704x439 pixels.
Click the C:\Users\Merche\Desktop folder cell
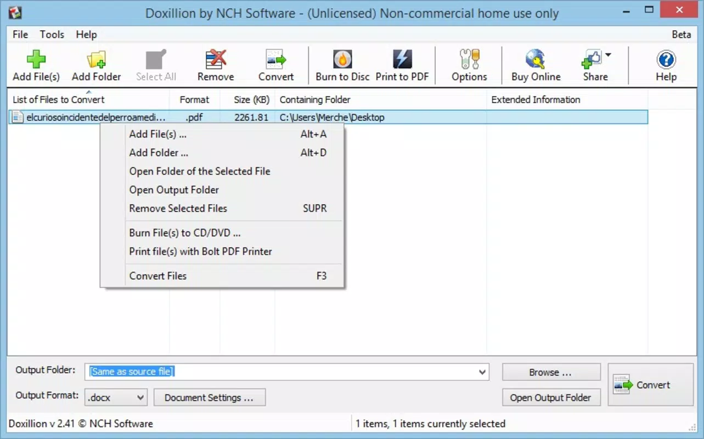pos(332,117)
